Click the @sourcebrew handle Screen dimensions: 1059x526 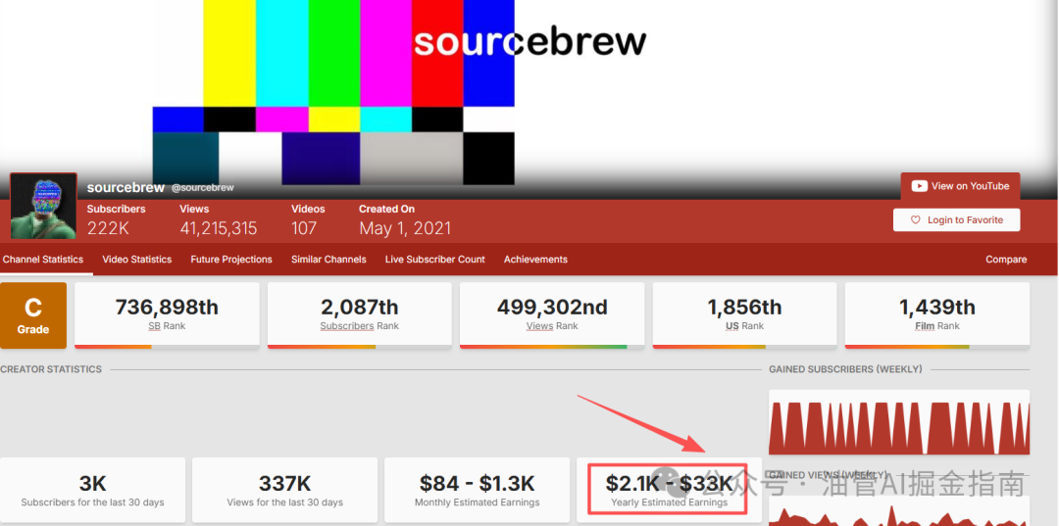pos(203,188)
